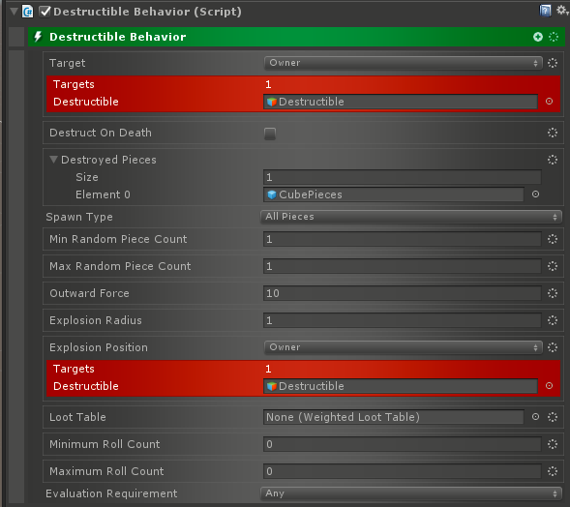
Task: Toggle the Destructible Behavior script enabled checkbox
Action: coord(45,12)
